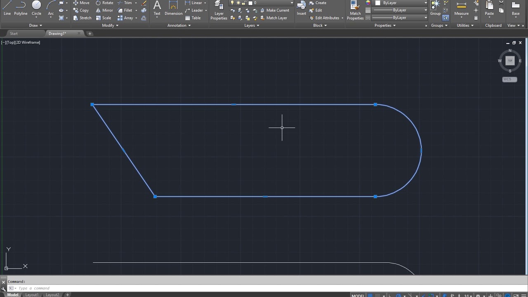The image size is (528, 297).
Task: Click the Linear dimension button
Action: 193,3
